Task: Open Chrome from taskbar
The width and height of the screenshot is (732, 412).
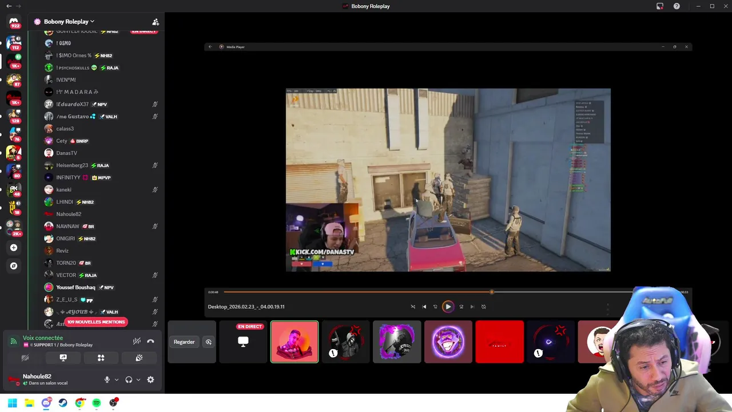Action: point(79,403)
